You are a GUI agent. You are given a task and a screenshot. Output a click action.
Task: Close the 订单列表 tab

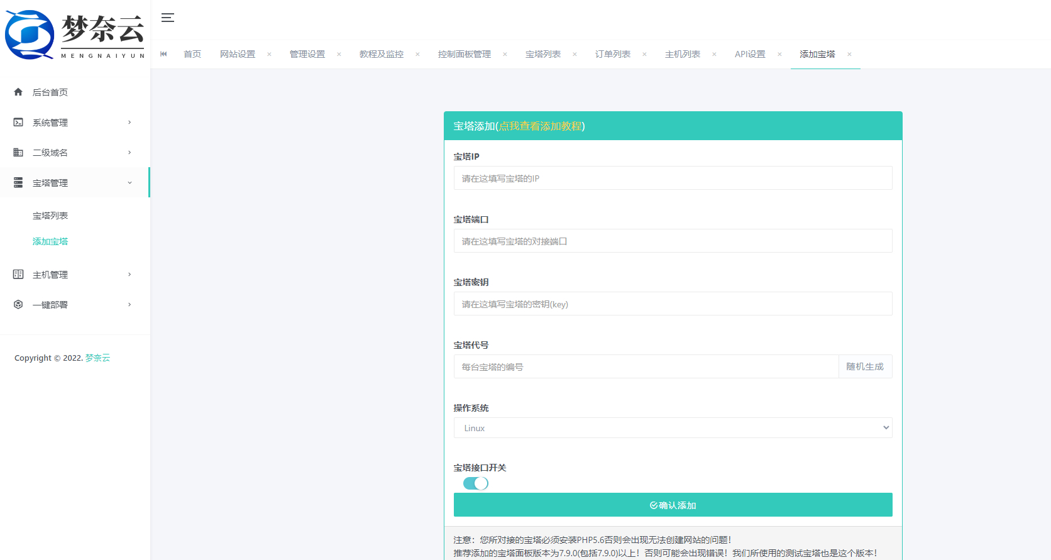click(644, 54)
